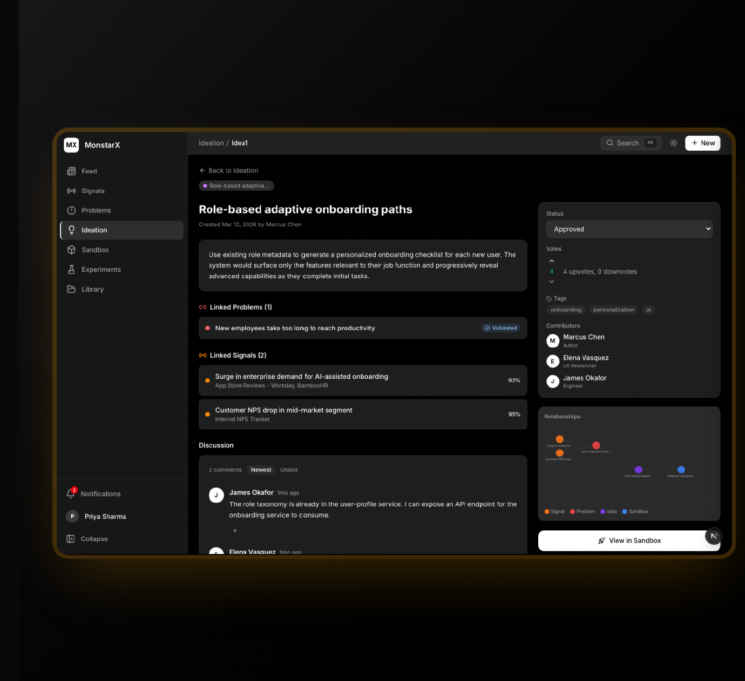Open the Approved status dropdown
745x681 pixels.
[629, 229]
